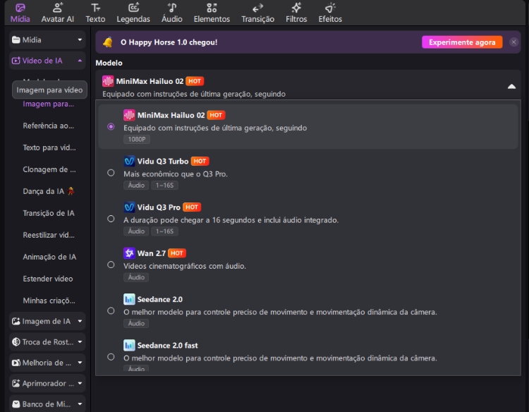529x412 pixels.
Task: Open the Legendas captions icon
Action: pos(133,8)
